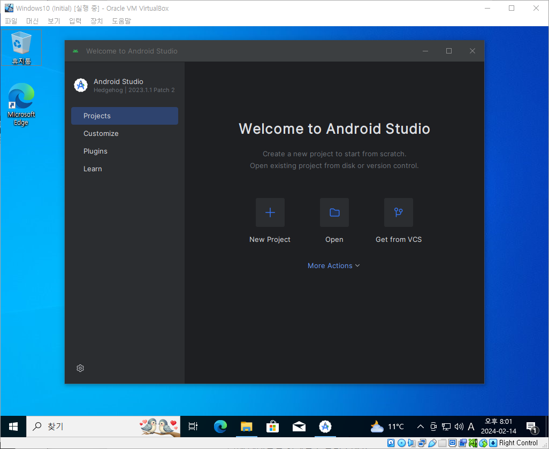This screenshot has height=449, width=549.
Task: Show hidden tray icons chevron
Action: point(421,426)
